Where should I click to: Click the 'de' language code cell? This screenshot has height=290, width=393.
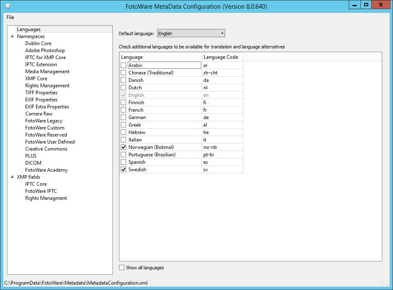223,117
